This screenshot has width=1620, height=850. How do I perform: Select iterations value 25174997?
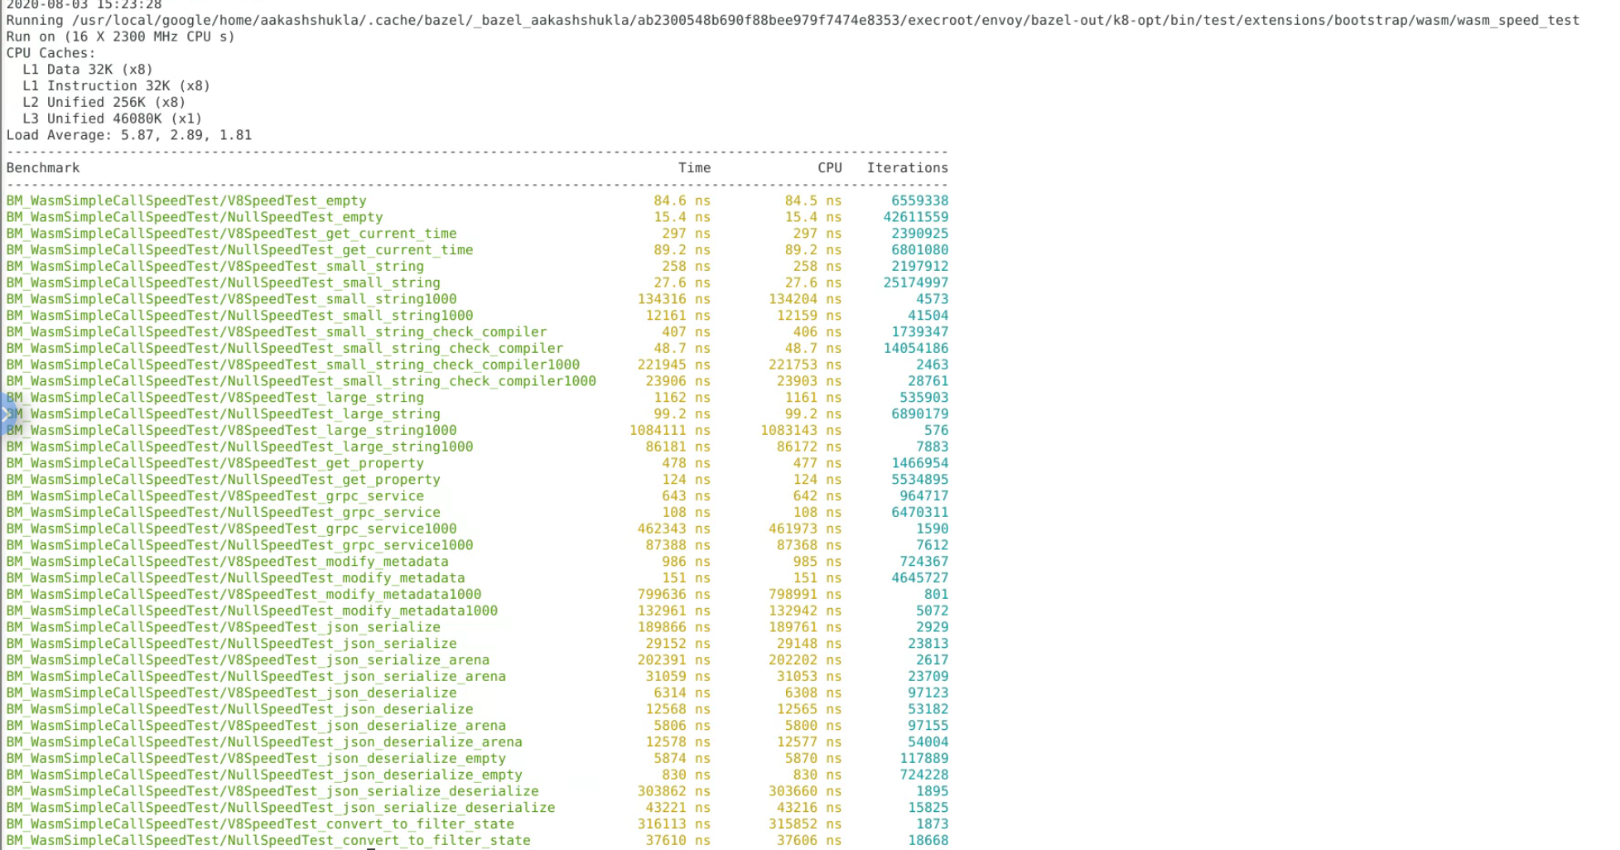click(916, 283)
